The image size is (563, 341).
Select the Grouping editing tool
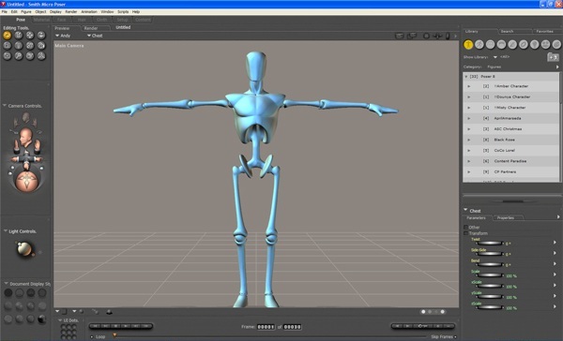coord(7,56)
